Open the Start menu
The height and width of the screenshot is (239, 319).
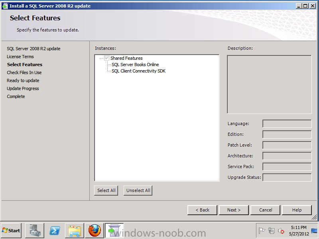click(11, 231)
